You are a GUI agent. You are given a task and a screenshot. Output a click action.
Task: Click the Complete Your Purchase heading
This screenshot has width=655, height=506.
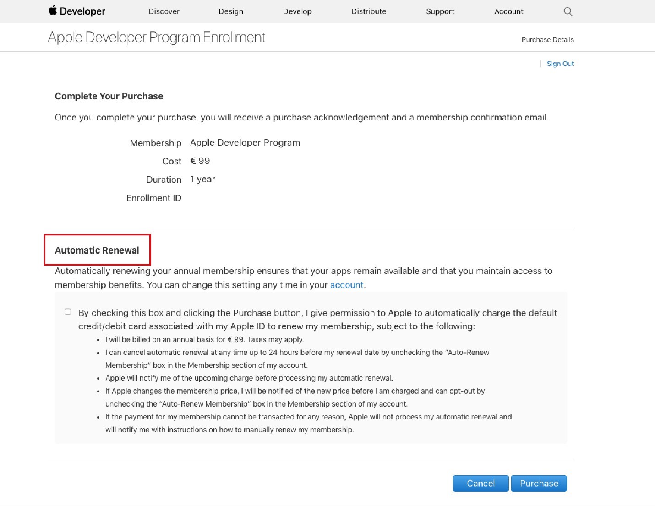tap(109, 96)
